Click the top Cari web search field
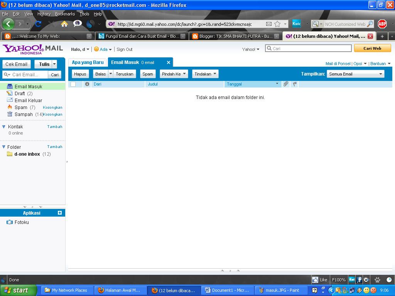The width and height of the screenshot is (395, 296). pos(308,48)
